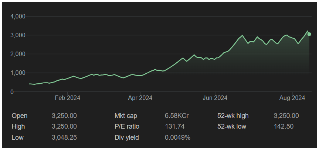
Task: Click the 52-wk low label
Action: (x=232, y=126)
